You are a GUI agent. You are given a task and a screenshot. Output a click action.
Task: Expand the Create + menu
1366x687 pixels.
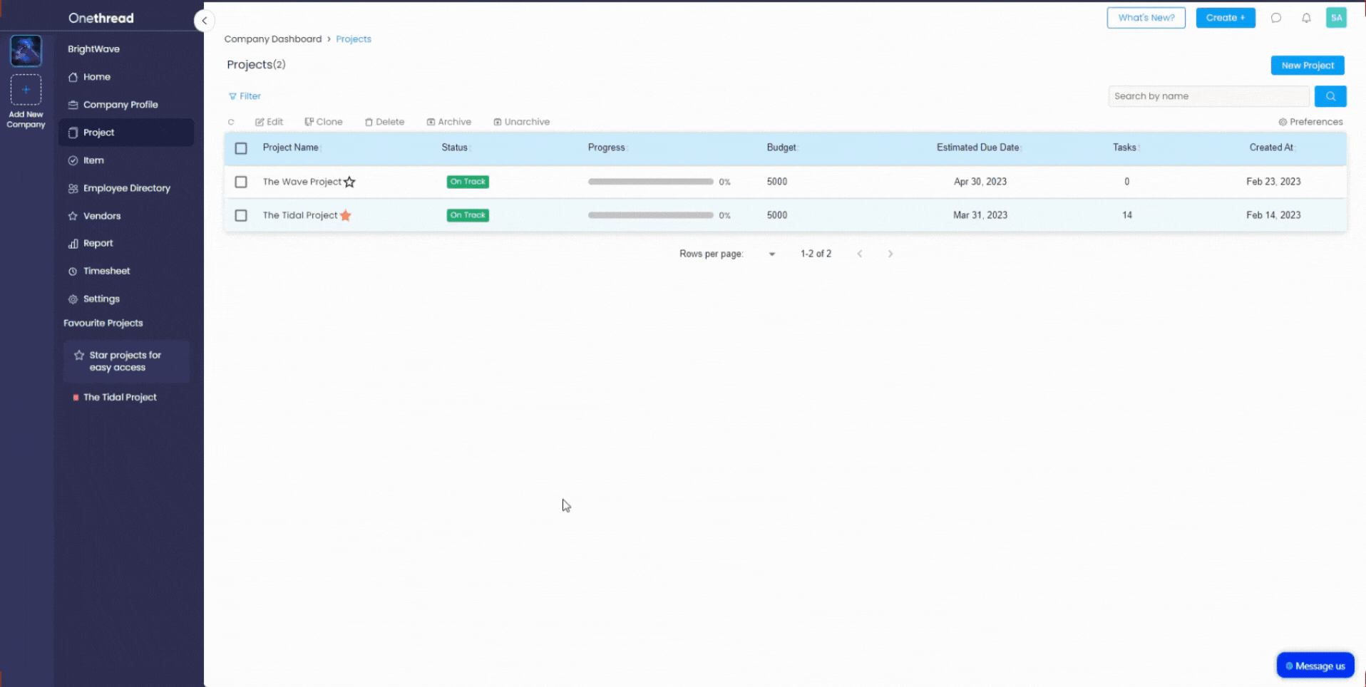click(x=1225, y=18)
